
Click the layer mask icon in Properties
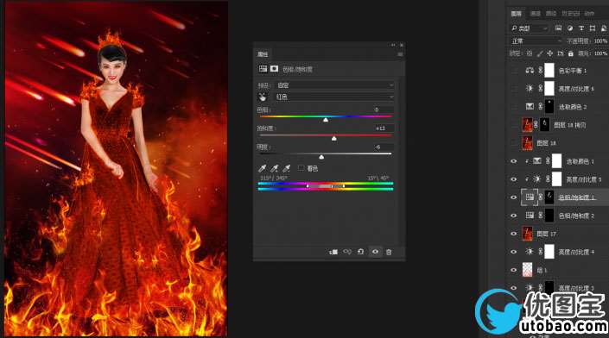(x=274, y=69)
